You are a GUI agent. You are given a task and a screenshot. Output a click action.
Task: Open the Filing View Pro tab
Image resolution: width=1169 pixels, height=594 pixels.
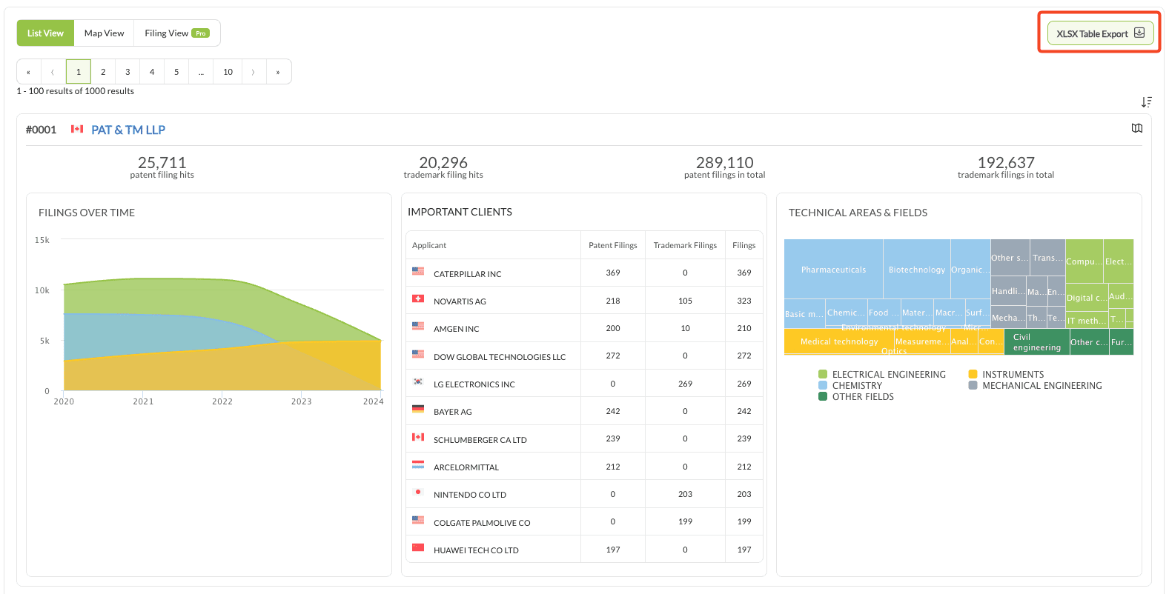(x=177, y=33)
